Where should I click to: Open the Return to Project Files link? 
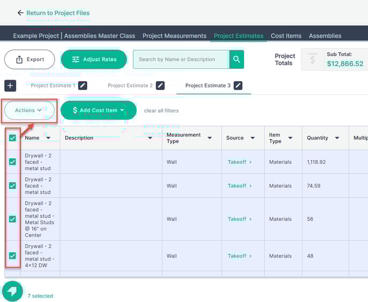click(x=58, y=13)
